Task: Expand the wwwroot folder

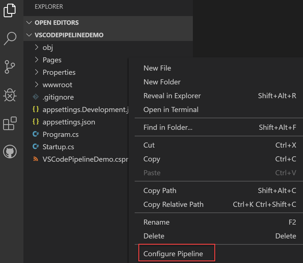Action: coord(37,84)
